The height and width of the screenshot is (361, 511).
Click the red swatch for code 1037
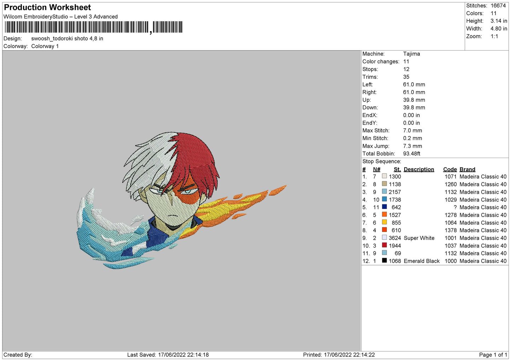[384, 245]
